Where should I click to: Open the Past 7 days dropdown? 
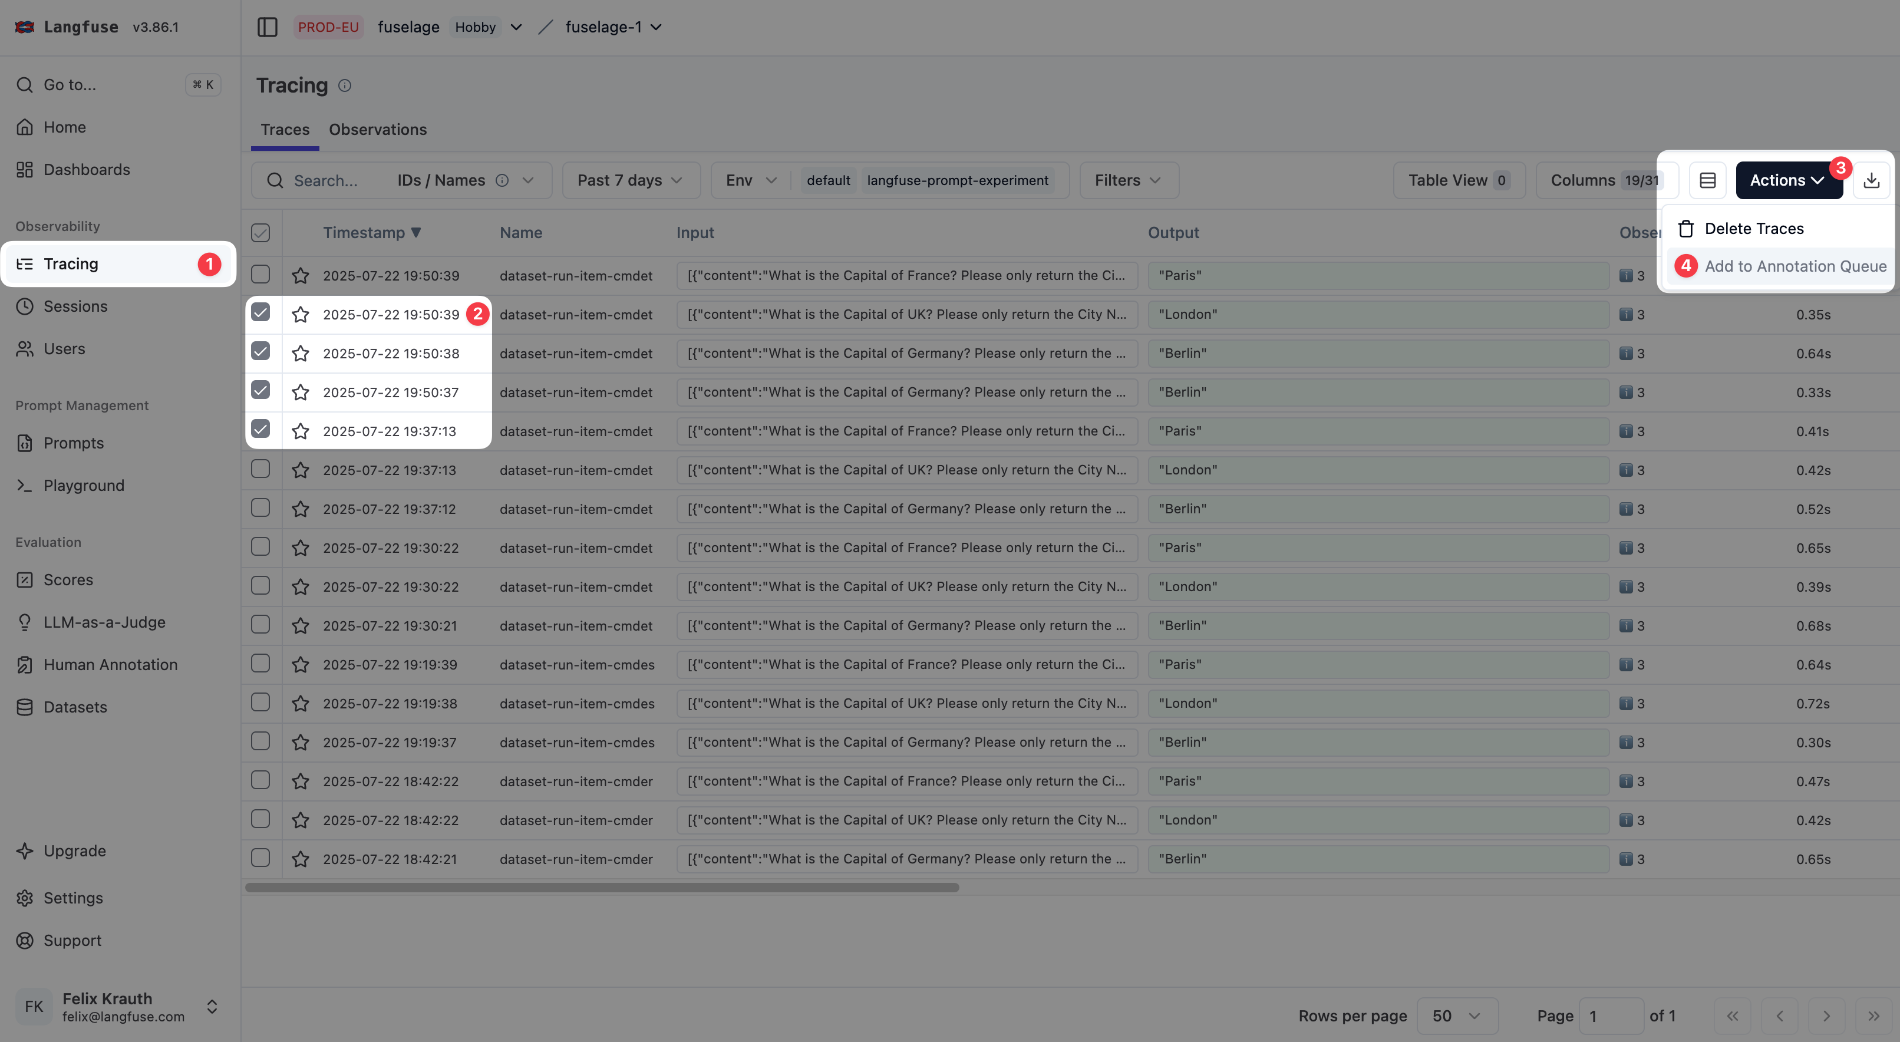tap(631, 180)
